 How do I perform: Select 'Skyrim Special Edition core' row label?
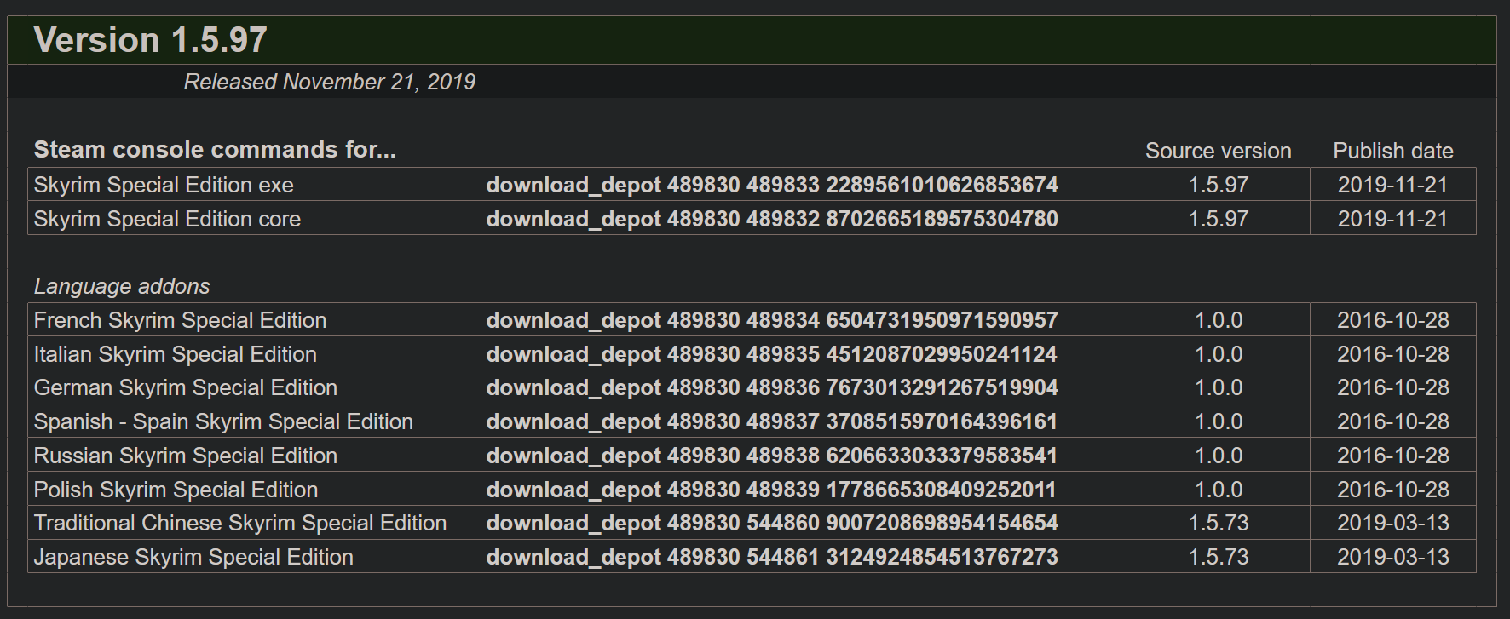(x=167, y=219)
